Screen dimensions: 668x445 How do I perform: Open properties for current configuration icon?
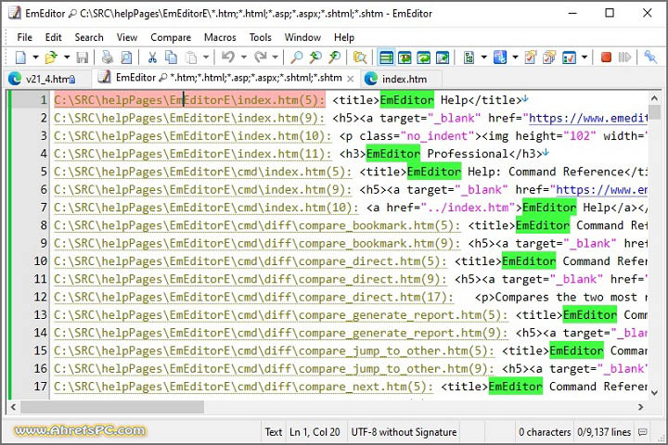[531, 57]
